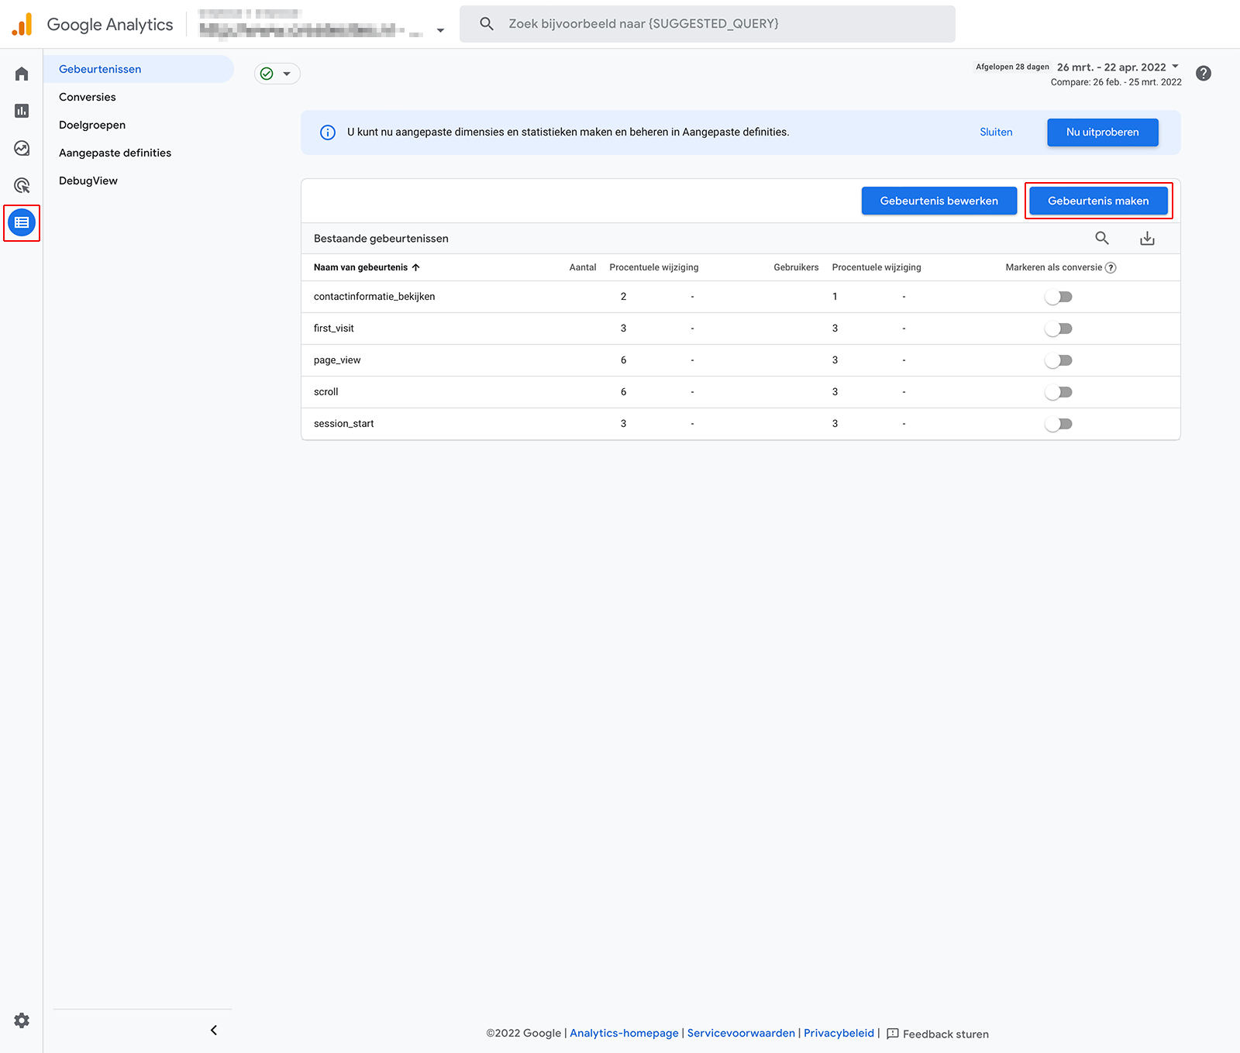This screenshot has height=1053, width=1240.
Task: Dismiss banner with Sluiten link
Action: pos(996,132)
